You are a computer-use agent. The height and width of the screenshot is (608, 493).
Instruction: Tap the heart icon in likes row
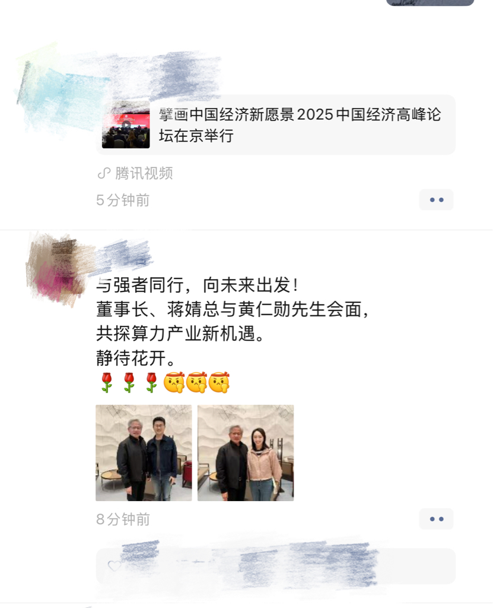(114, 566)
